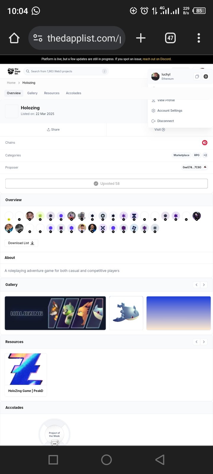
Task: Show next Resources item with right chevron
Action: click(x=204, y=342)
